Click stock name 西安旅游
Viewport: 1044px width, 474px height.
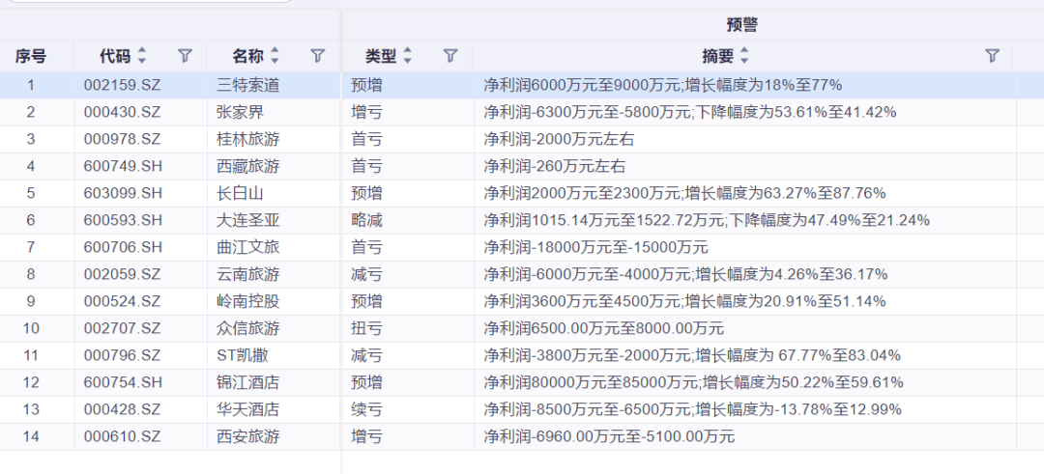[x=247, y=436]
